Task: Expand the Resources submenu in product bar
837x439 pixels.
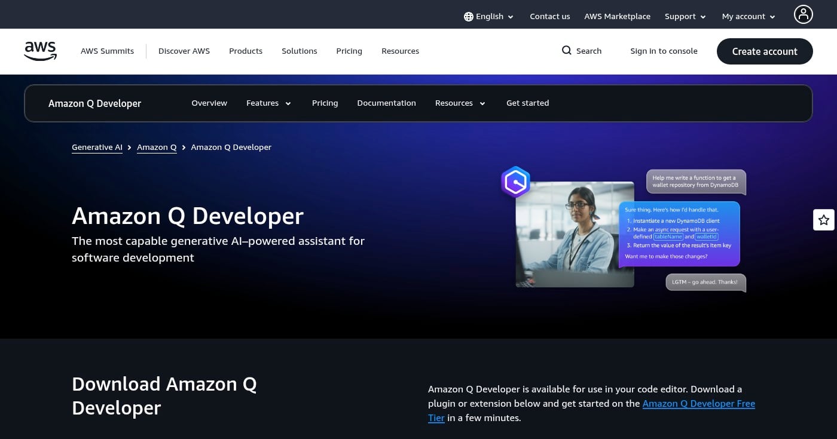Action: click(x=460, y=103)
